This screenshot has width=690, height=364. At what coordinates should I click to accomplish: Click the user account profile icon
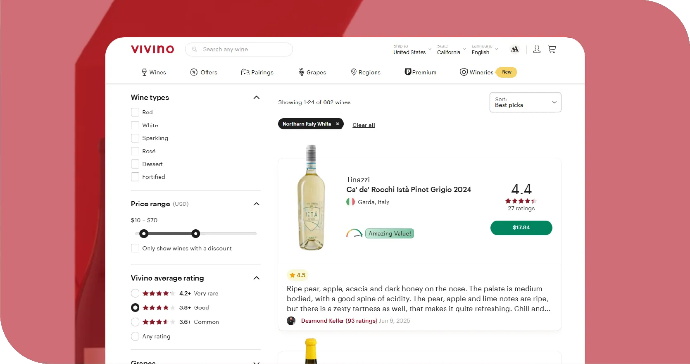(x=537, y=49)
